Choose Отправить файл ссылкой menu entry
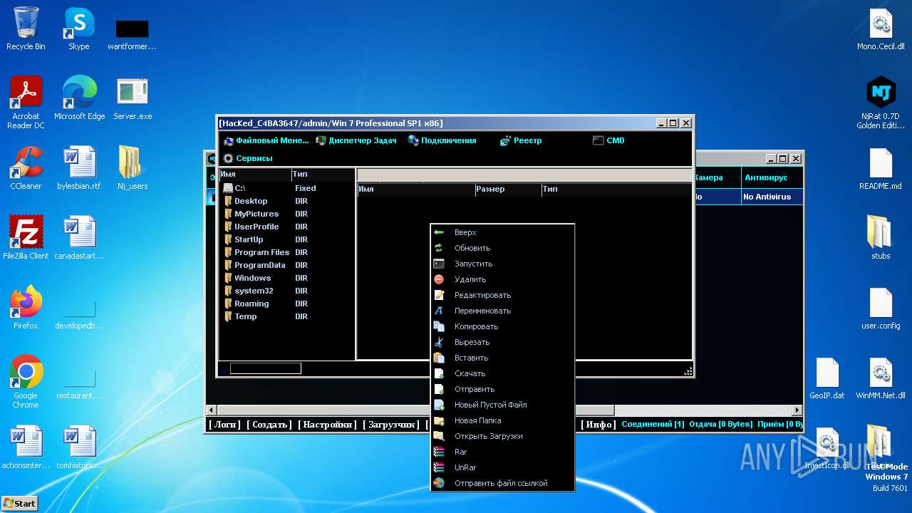 [x=501, y=483]
